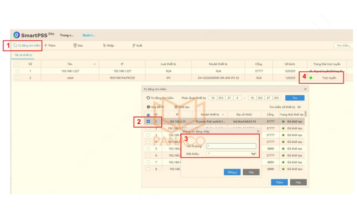
Task: Check the box for device 192.168.1.227
Action: pos(18,71)
